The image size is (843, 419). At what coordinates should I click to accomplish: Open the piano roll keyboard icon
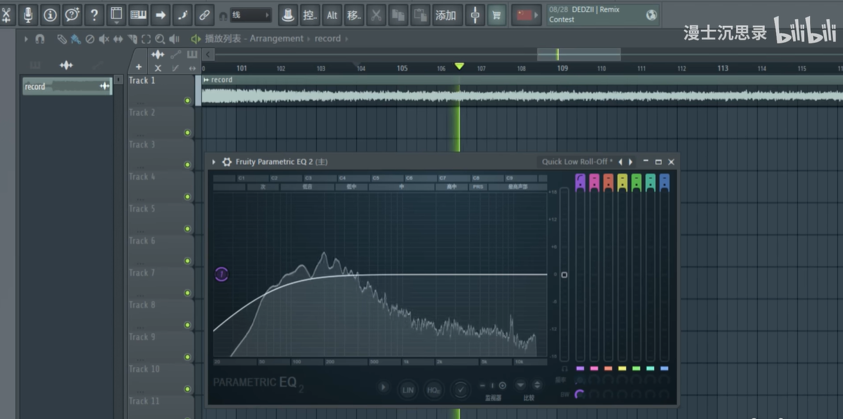[x=138, y=15]
